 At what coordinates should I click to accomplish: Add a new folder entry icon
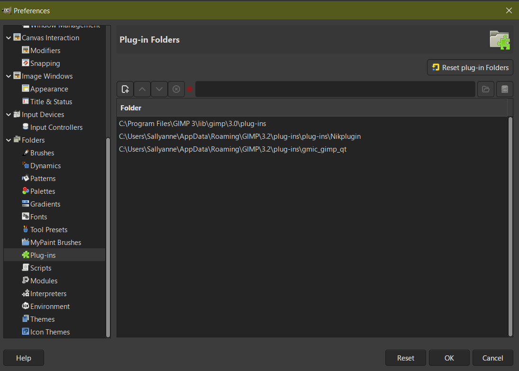tap(125, 89)
